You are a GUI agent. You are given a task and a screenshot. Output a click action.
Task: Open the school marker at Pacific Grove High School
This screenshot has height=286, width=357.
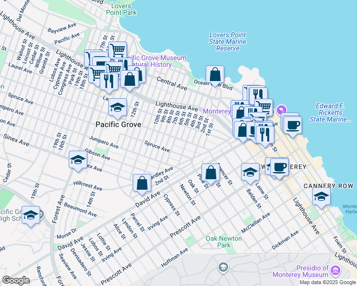[x=31, y=215]
